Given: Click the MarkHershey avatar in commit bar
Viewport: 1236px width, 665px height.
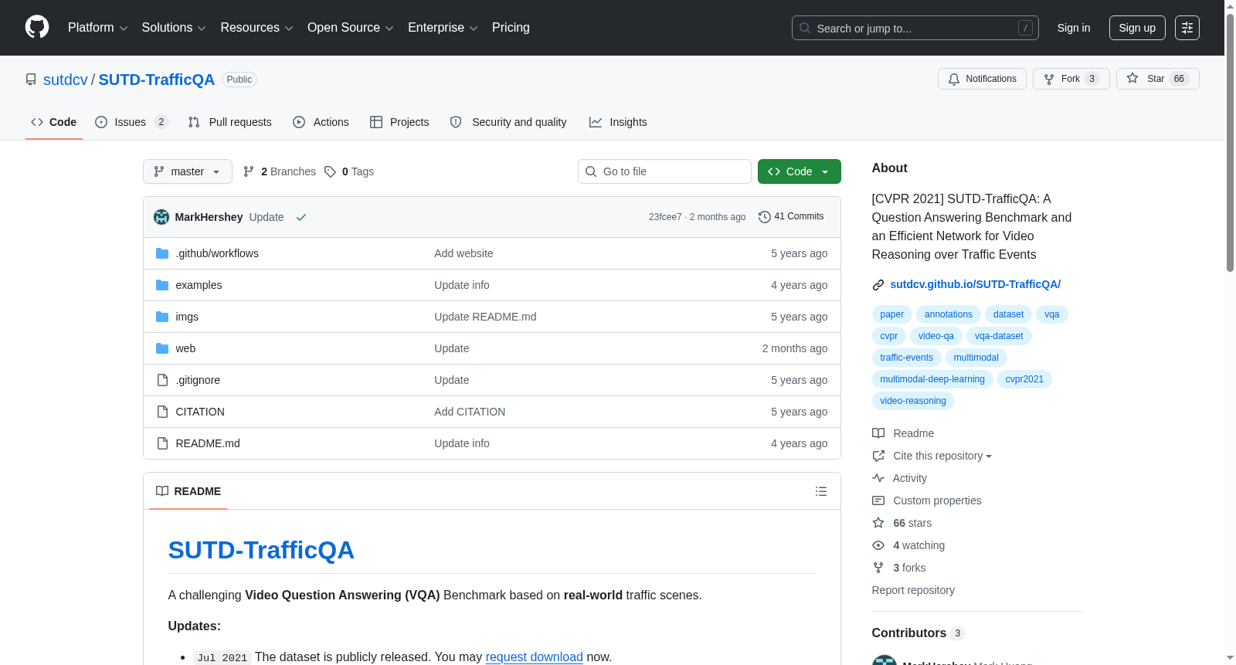Looking at the screenshot, I should pyautogui.click(x=161, y=217).
